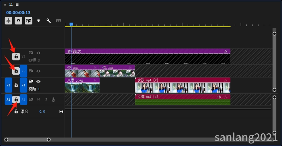Click the CC captions track icon
Image resolution: width=282 pixels, height=146 pixels.
[x=59, y=21]
